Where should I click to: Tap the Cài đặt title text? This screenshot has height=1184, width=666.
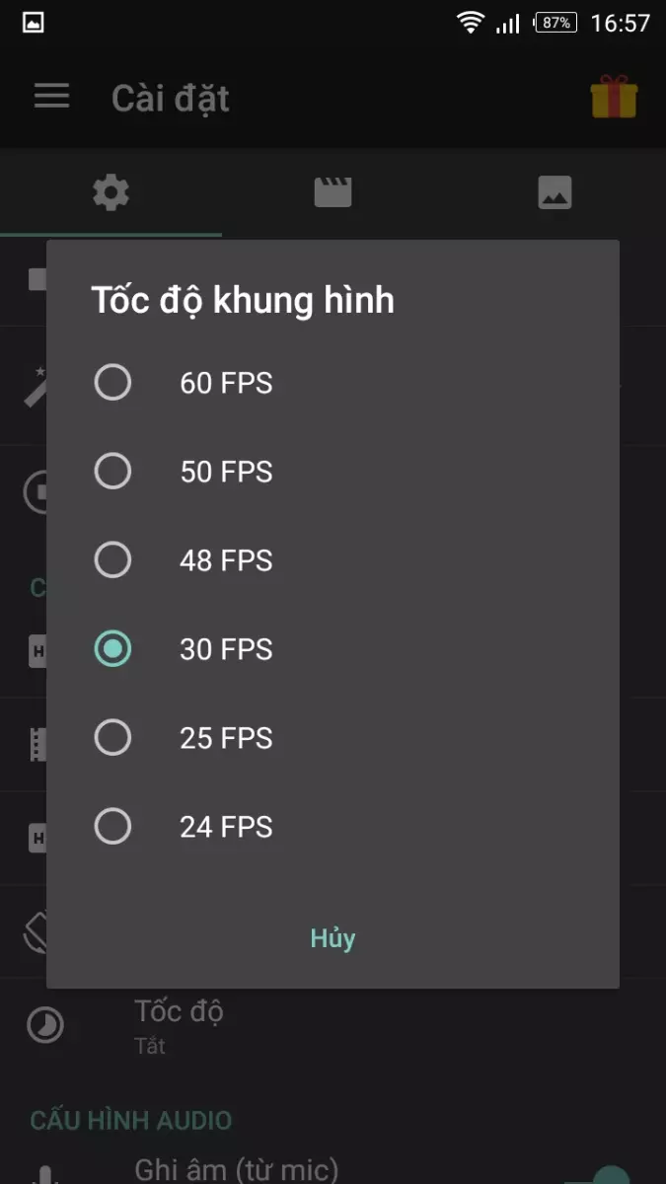click(x=169, y=97)
